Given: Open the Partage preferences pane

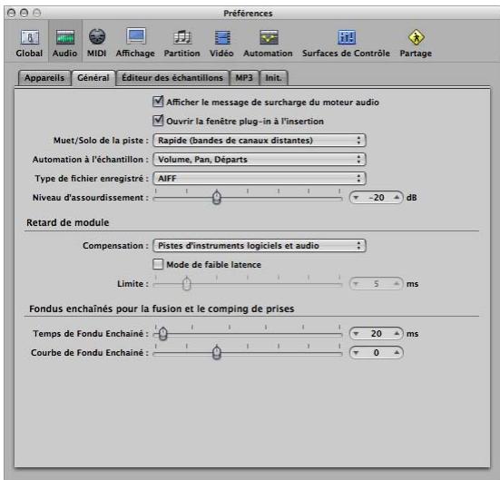Looking at the screenshot, I should [x=416, y=43].
